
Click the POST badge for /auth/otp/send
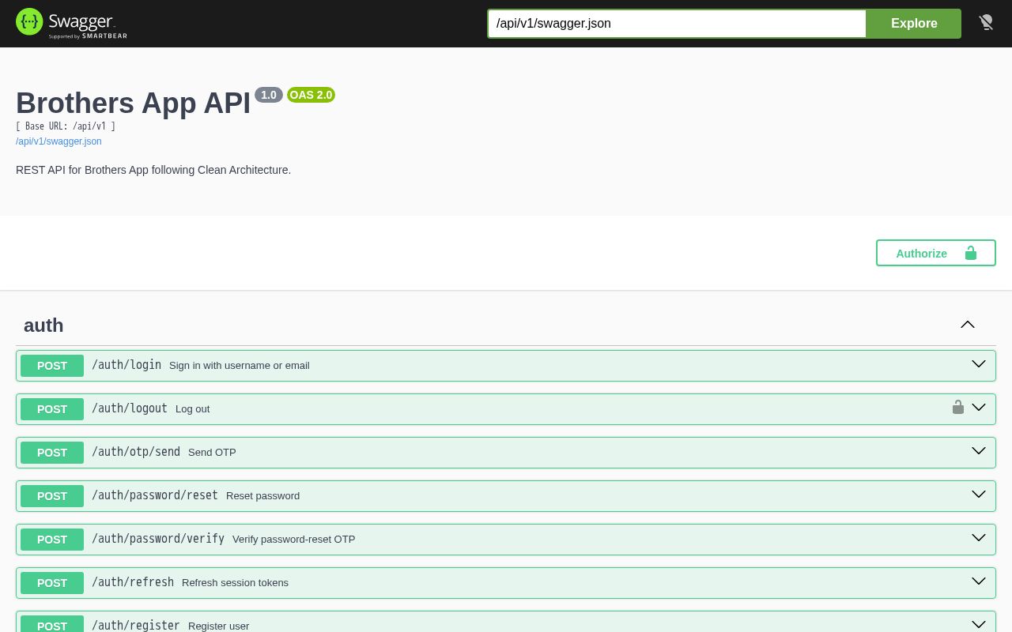[52, 453]
